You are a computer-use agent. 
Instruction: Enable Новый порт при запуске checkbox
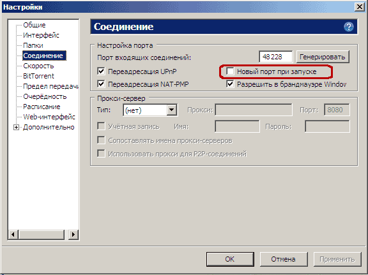(230, 71)
